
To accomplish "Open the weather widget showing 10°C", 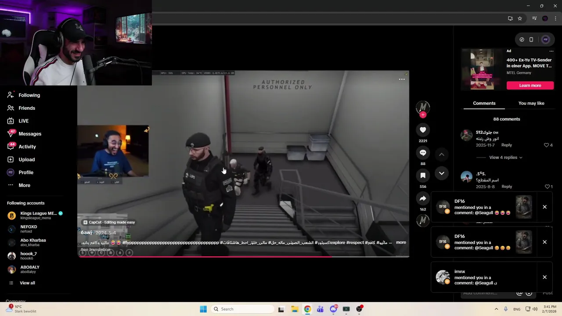I will coord(21,309).
